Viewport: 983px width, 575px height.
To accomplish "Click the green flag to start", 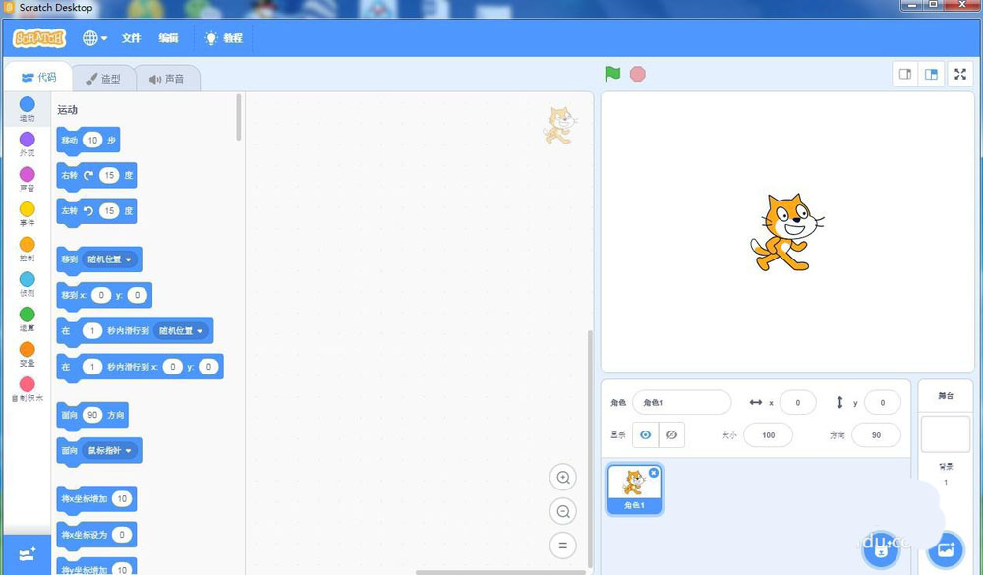I will coord(612,73).
